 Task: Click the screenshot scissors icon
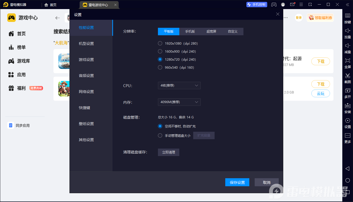click(347, 76)
